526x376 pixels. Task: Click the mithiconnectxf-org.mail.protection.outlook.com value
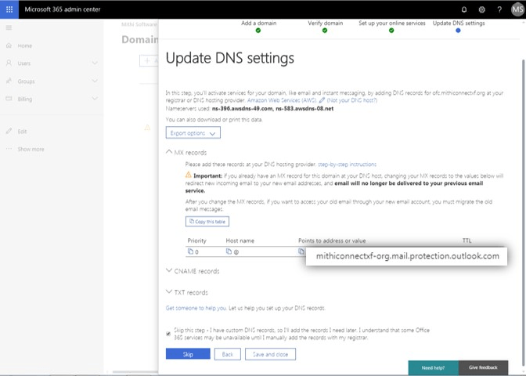[x=408, y=256]
